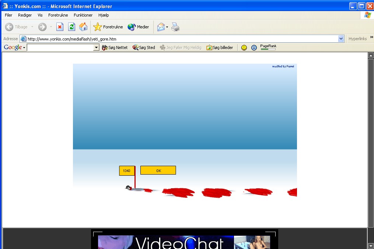The image size is (374, 249).
Task: Click the forward arrow navigation button
Action: point(42,27)
